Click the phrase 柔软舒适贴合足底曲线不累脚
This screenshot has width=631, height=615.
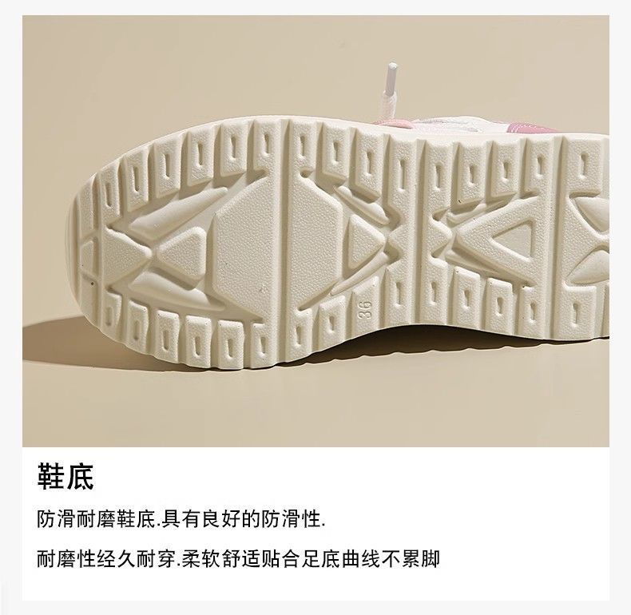[x=311, y=558]
